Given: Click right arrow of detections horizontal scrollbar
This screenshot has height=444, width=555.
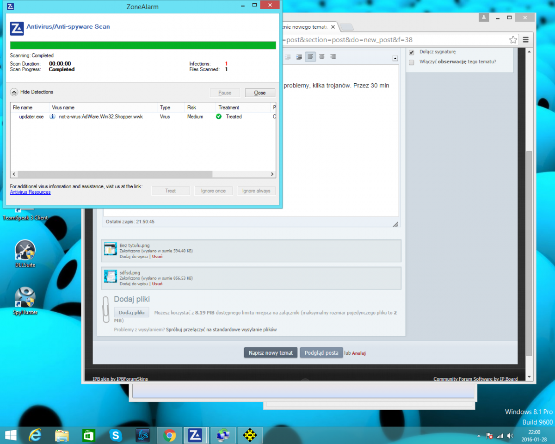Looking at the screenshot, I should (272, 174).
